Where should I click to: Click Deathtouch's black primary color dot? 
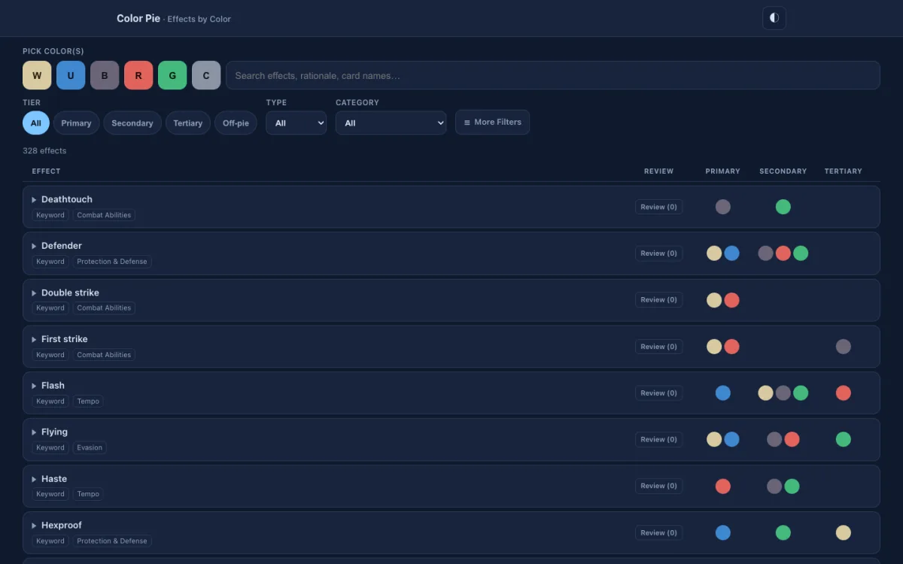click(723, 207)
